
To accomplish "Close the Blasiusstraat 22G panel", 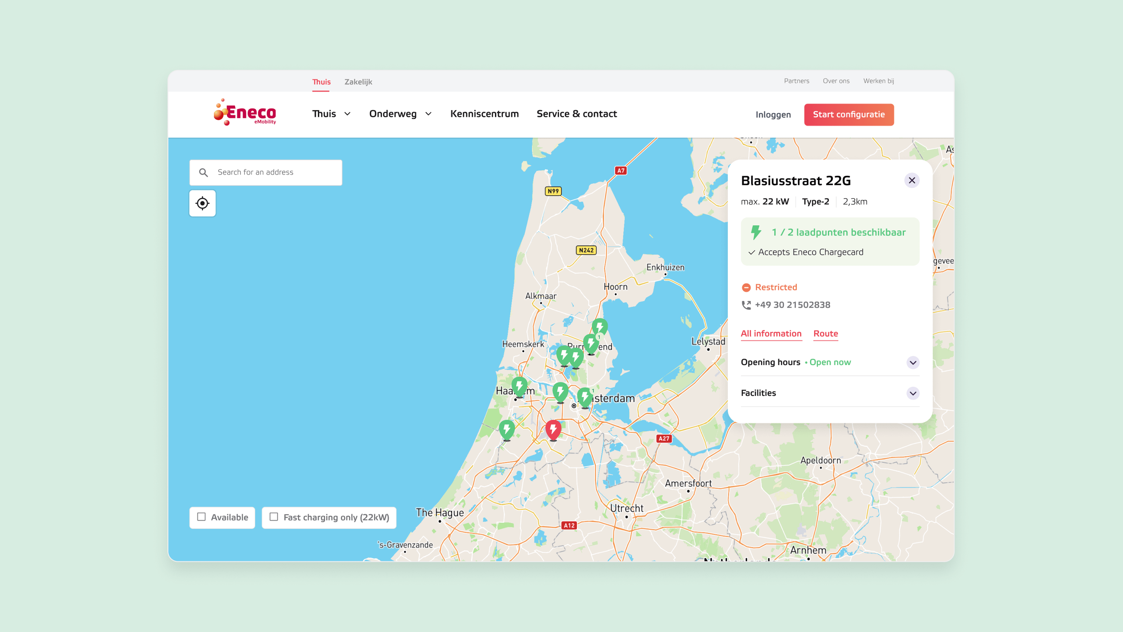I will click(x=912, y=180).
